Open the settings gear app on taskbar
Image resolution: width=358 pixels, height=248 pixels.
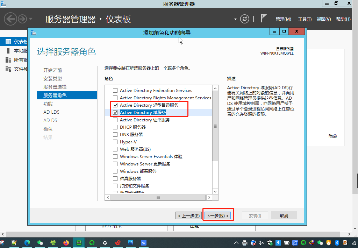[105, 243]
